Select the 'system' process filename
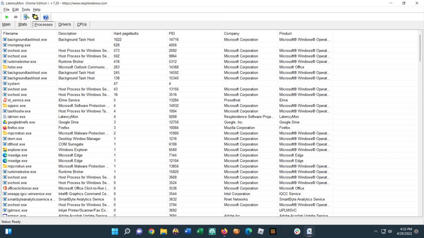This screenshot has width=424, height=238. point(14,84)
